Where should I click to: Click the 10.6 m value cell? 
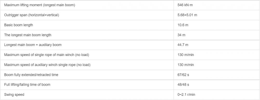coord(217,25)
